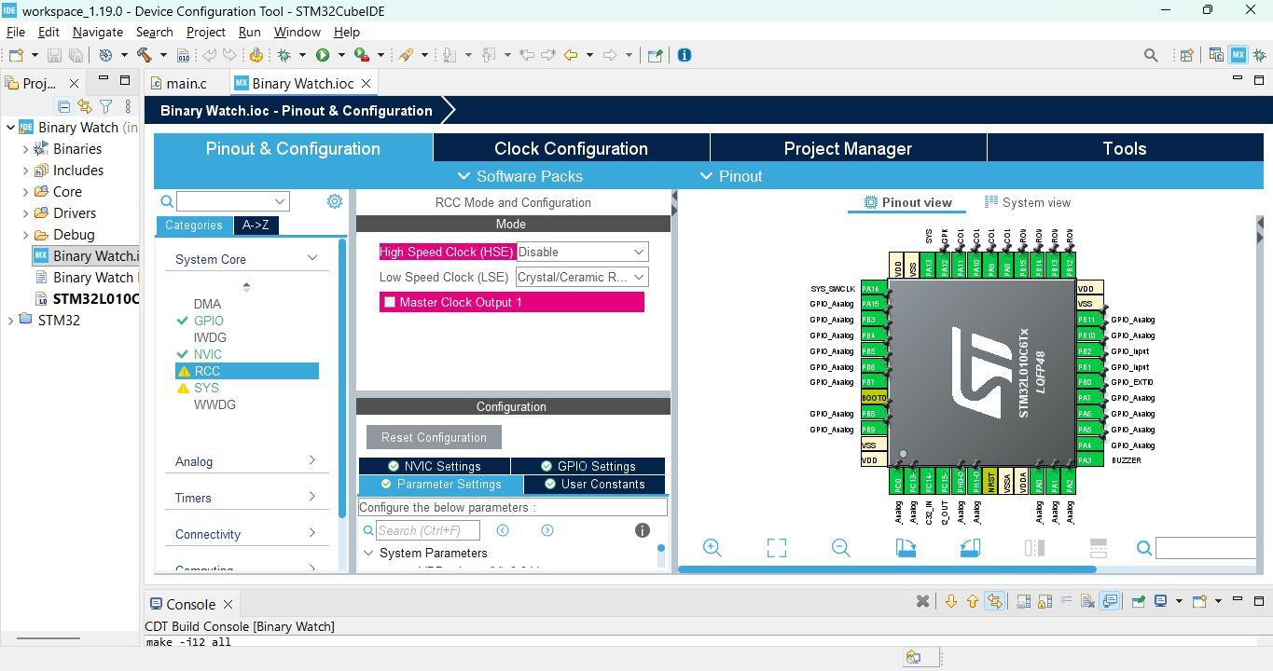Expand the Drivers folder

[x=25, y=213]
